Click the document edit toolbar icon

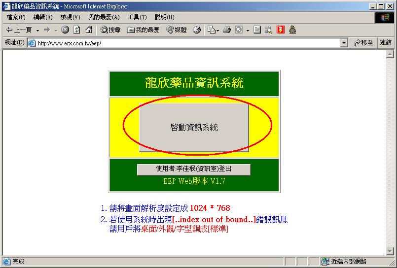[x=257, y=30]
